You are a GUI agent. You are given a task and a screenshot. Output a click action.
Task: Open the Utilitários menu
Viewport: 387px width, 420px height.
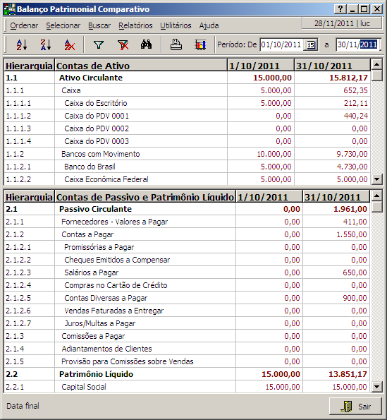point(176,25)
